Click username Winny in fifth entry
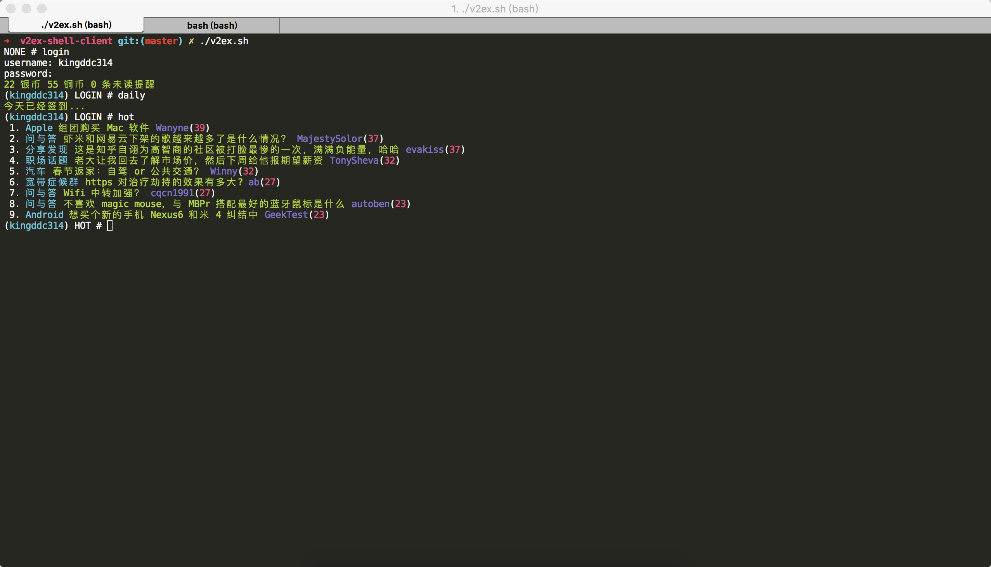The height and width of the screenshot is (567, 991). point(223,171)
